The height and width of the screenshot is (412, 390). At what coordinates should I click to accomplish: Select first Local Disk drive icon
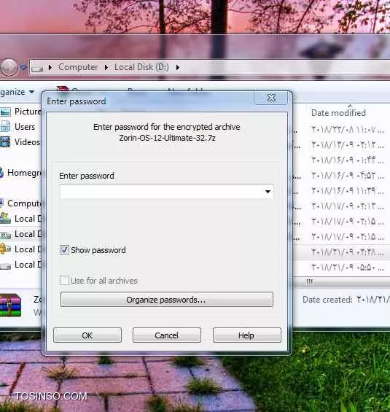tap(6, 218)
